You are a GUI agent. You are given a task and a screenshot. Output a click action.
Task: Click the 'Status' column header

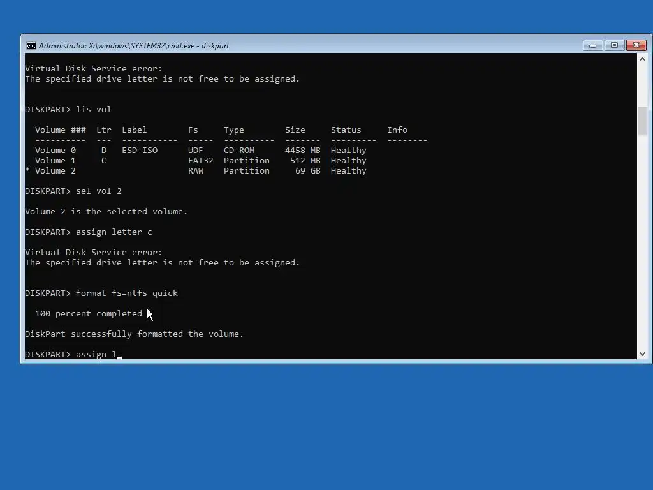click(346, 130)
